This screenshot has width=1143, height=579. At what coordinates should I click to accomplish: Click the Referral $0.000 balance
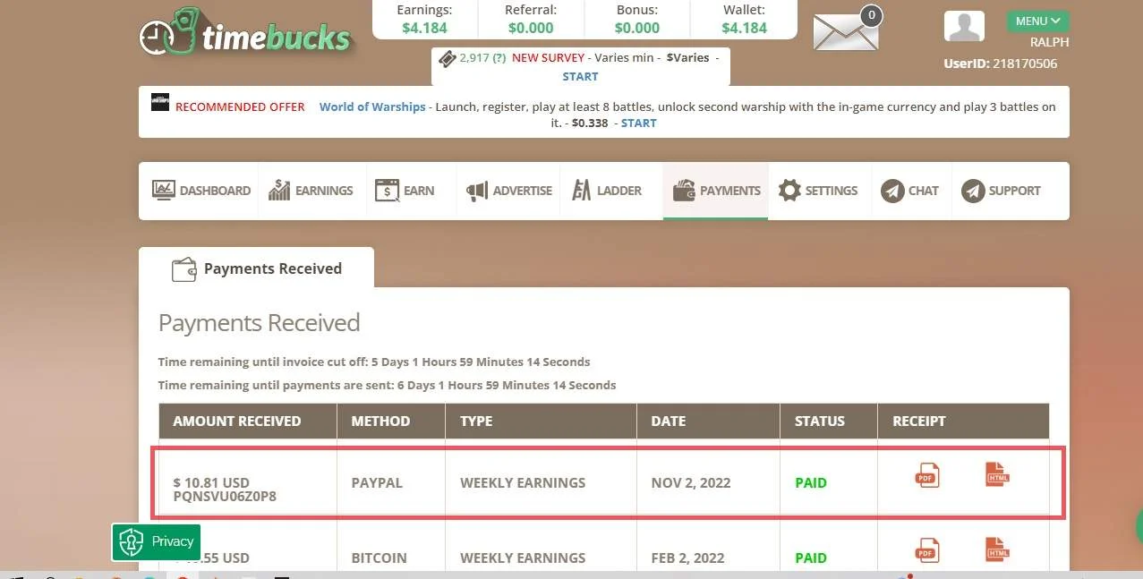(531, 28)
